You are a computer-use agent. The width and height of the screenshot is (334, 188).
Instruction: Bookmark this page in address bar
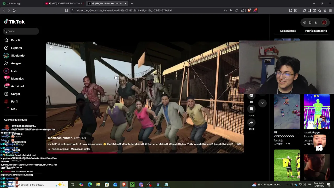(x=66, y=10)
